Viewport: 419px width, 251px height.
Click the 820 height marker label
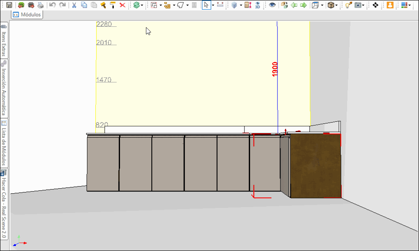point(102,125)
